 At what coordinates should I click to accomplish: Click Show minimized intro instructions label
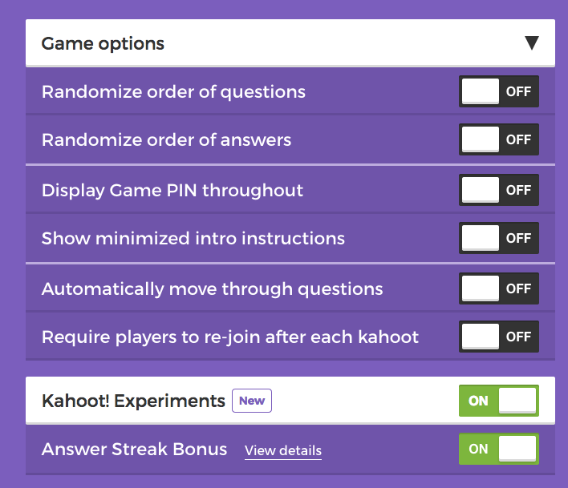pyautogui.click(x=193, y=239)
